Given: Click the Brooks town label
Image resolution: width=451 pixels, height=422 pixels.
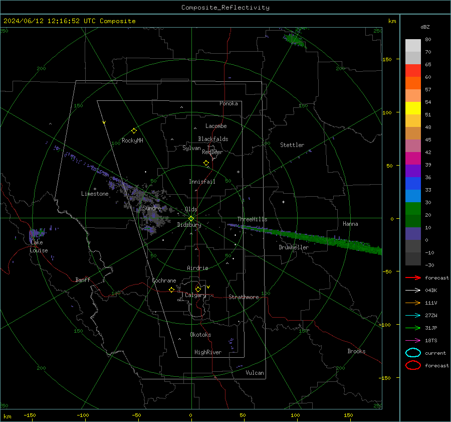Looking at the screenshot, I should click(356, 351).
